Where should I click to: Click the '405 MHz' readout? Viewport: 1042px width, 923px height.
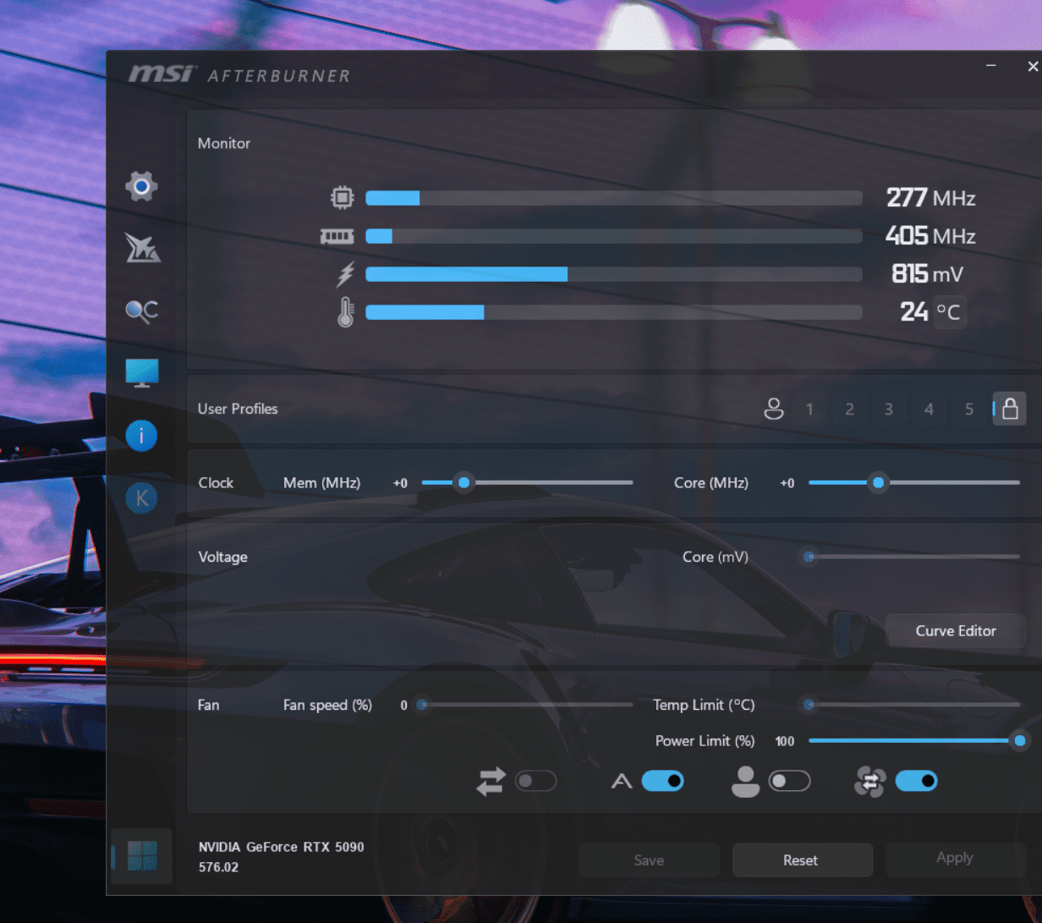[930, 236]
